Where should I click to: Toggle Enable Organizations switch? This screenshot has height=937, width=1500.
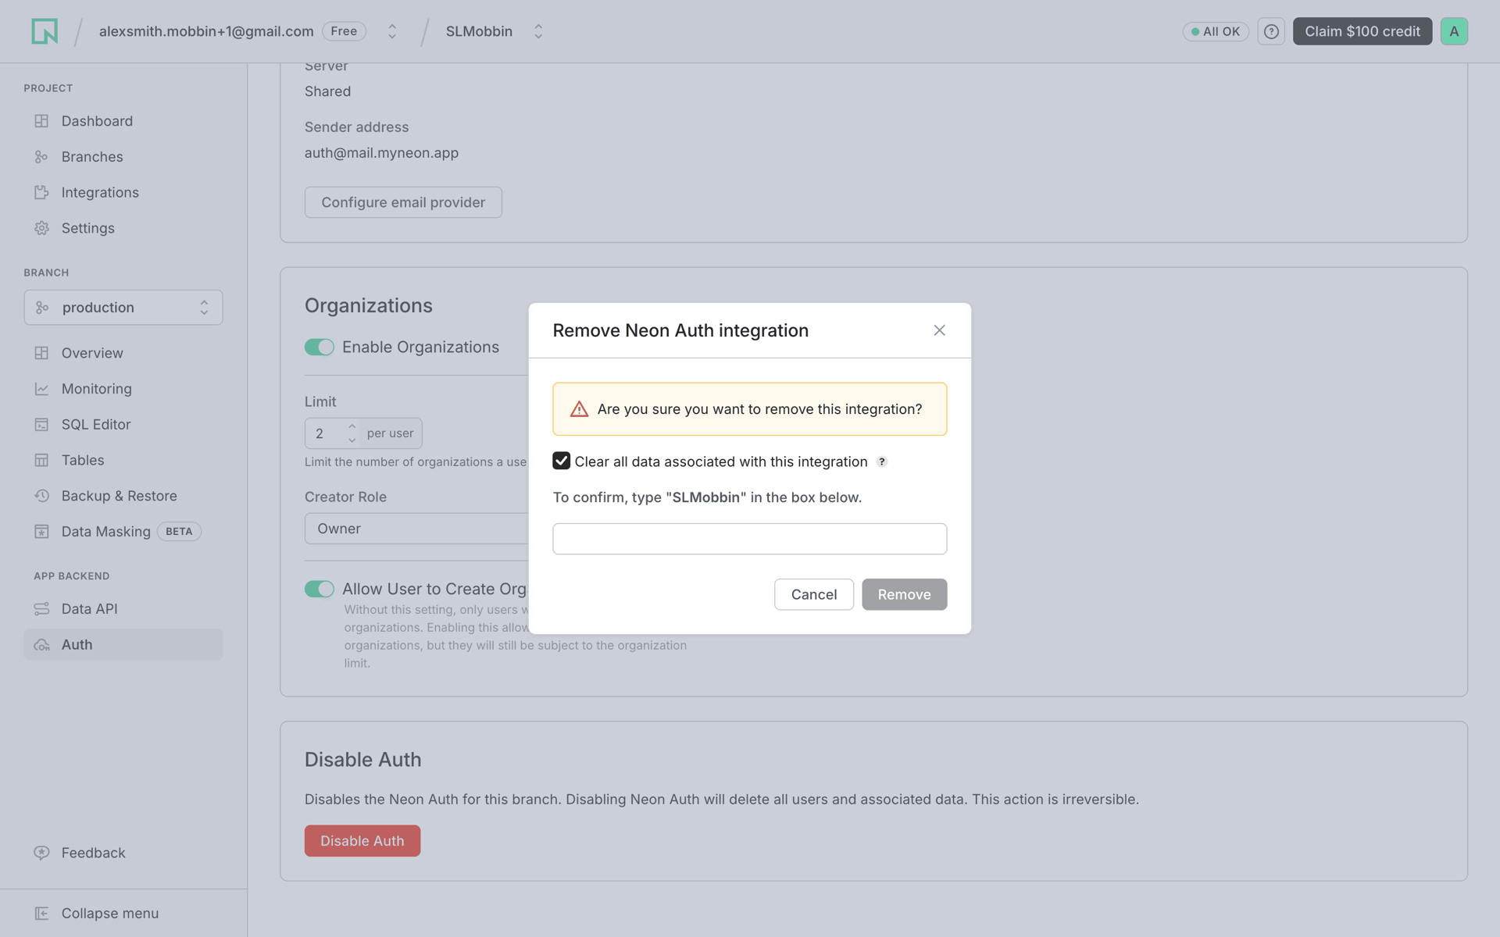point(319,347)
